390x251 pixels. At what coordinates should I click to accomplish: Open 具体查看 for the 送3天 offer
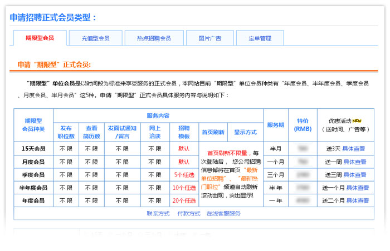click(x=354, y=149)
